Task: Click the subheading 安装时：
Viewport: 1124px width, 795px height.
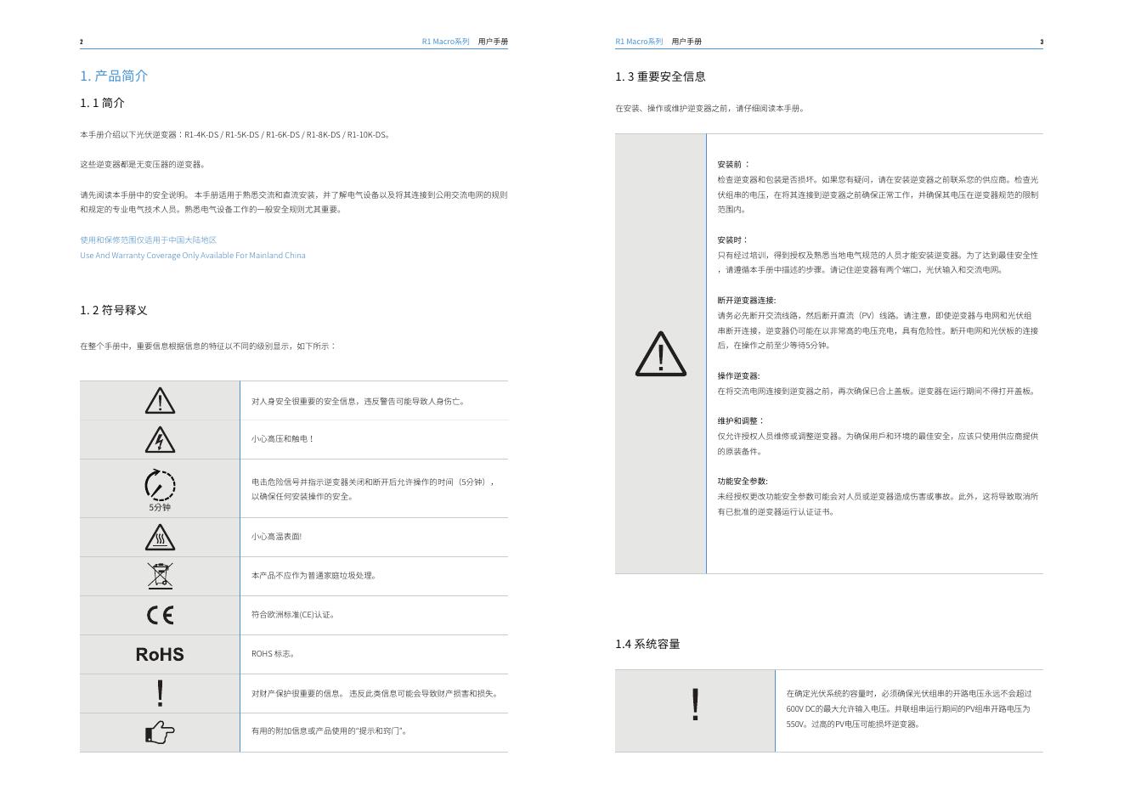Action: pyautogui.click(x=733, y=240)
